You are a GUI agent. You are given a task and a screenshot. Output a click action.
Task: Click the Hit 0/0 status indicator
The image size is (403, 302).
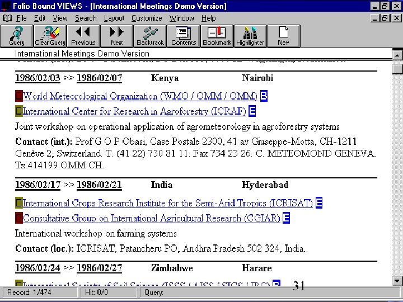(109, 292)
